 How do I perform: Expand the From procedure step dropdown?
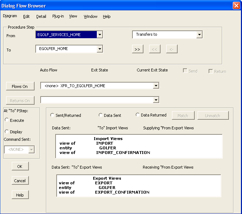coord(100,35)
